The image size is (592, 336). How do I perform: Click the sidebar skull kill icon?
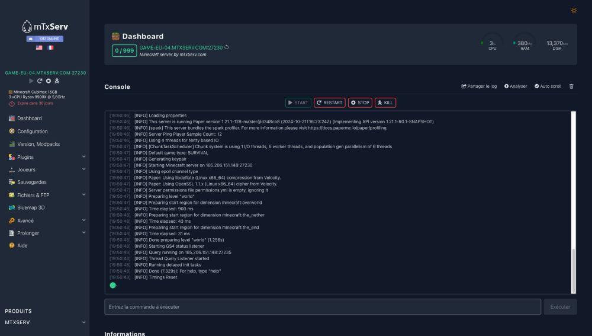[57, 81]
